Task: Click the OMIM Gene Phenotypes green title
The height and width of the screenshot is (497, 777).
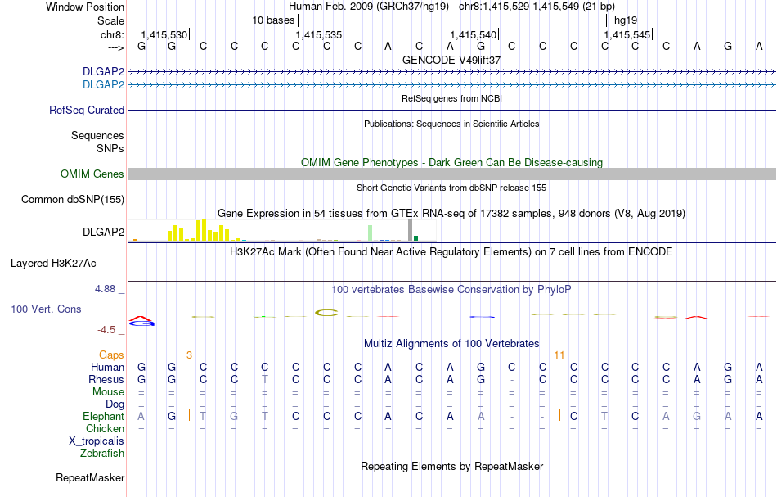Action: tap(451, 163)
